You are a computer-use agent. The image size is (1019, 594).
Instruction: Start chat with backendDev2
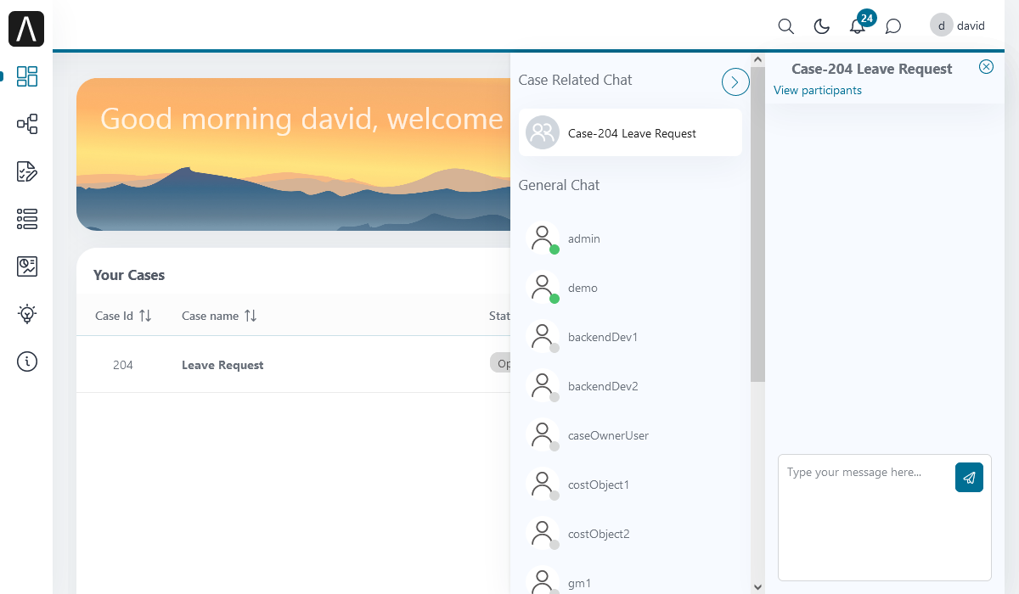pyautogui.click(x=630, y=386)
